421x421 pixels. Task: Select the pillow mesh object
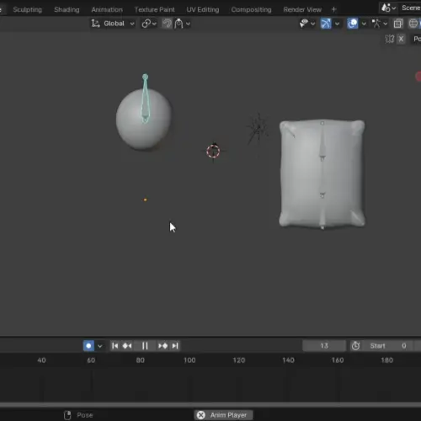(x=322, y=173)
